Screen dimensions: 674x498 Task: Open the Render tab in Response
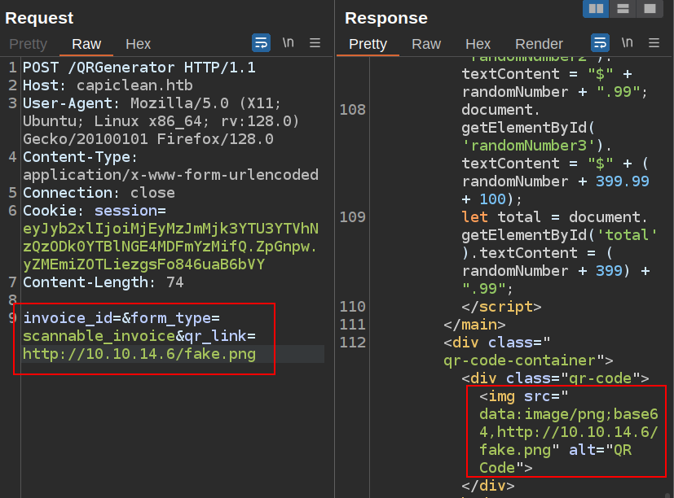click(539, 44)
